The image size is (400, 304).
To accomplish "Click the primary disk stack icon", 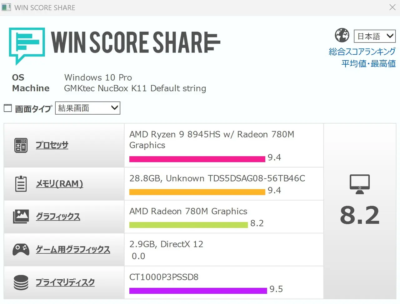I will tap(21, 282).
